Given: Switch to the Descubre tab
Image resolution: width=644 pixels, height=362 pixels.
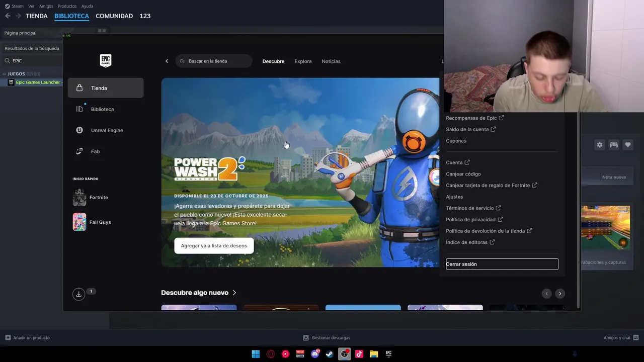Looking at the screenshot, I should [273, 61].
